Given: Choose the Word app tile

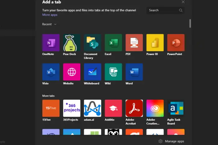Looking at the screenshot, I should tap(134, 72).
